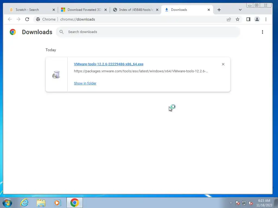Go back to previous page

(10, 19)
